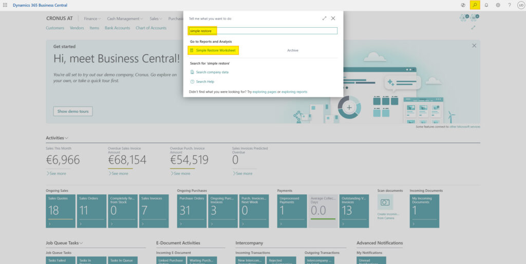Open the app launcher waffle icon
526x264 pixels.
tap(5, 5)
